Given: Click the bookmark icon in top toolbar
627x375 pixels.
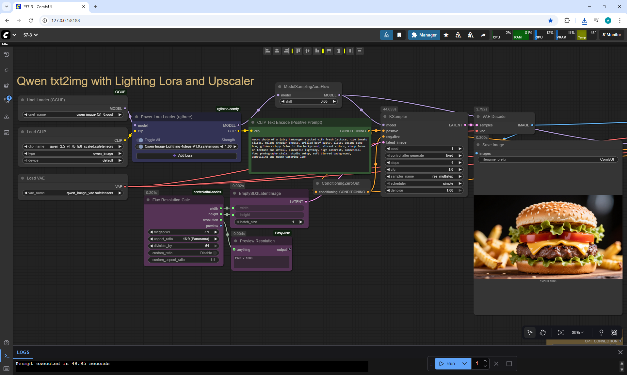Looking at the screenshot, I should point(399,35).
